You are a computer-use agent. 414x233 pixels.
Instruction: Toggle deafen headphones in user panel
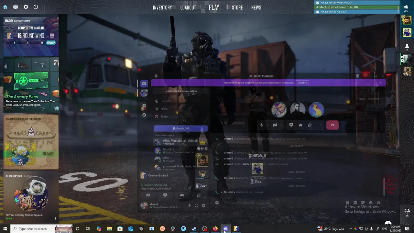pyautogui.click(x=197, y=205)
